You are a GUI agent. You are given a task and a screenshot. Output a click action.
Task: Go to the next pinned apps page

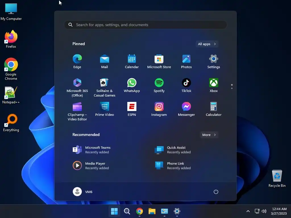tap(232, 88)
